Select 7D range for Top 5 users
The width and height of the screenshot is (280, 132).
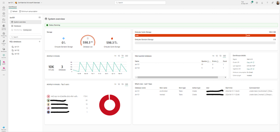(x=122, y=84)
